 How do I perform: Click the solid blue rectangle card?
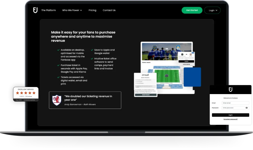(x=192, y=77)
